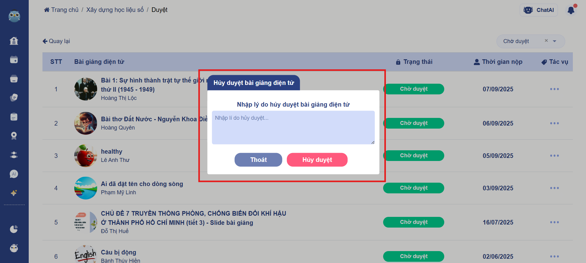Expand the Chờ duyệt status filter dropdown
The width and height of the screenshot is (586, 263).
pos(555,41)
